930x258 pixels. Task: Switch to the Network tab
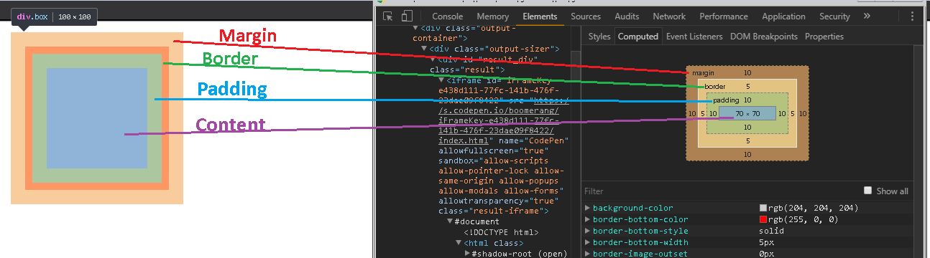click(x=669, y=16)
